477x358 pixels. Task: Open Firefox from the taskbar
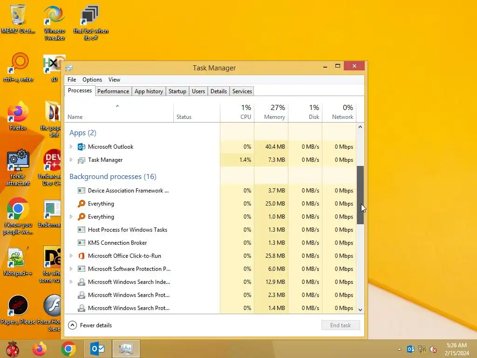40,349
